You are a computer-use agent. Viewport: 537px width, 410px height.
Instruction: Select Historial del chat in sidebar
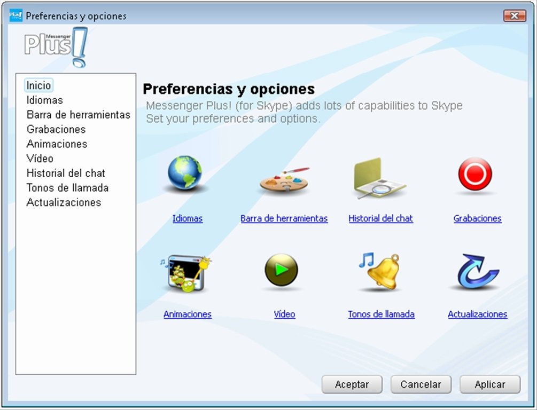[x=66, y=173]
